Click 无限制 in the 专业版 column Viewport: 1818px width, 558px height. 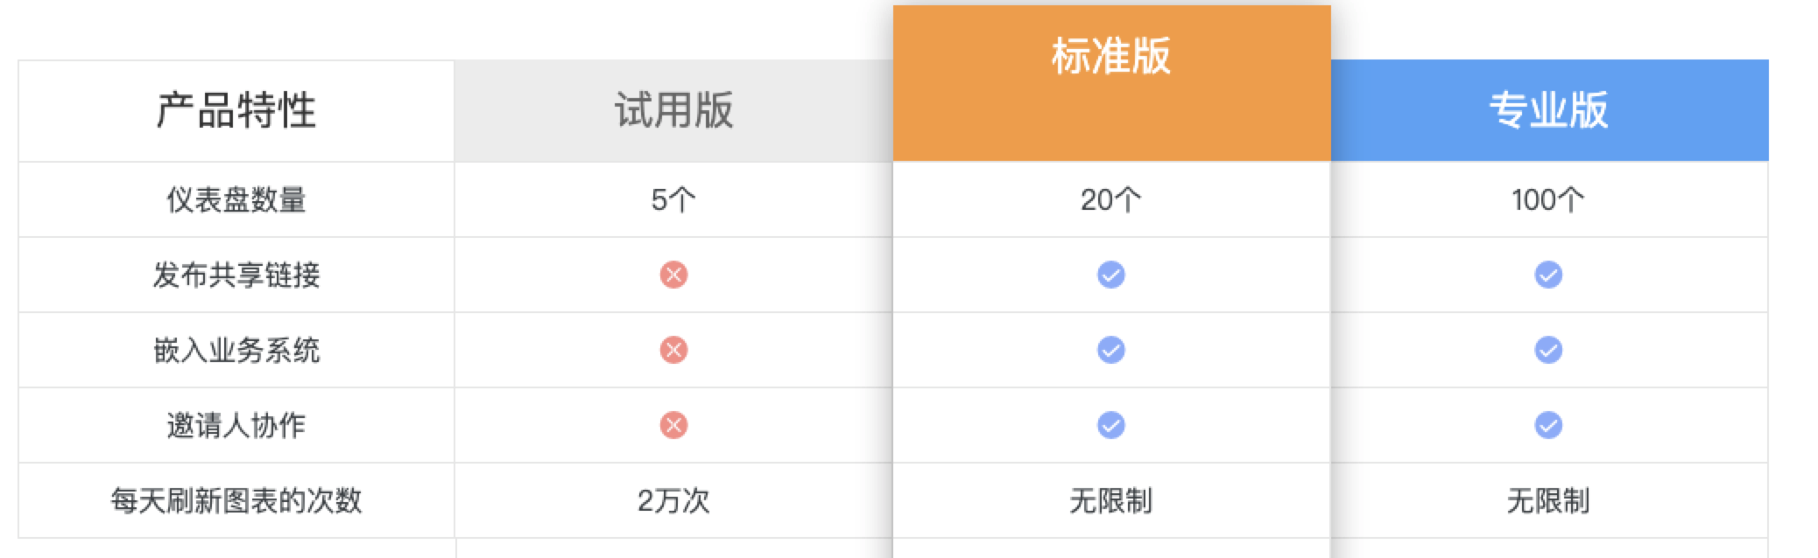pos(1547,500)
